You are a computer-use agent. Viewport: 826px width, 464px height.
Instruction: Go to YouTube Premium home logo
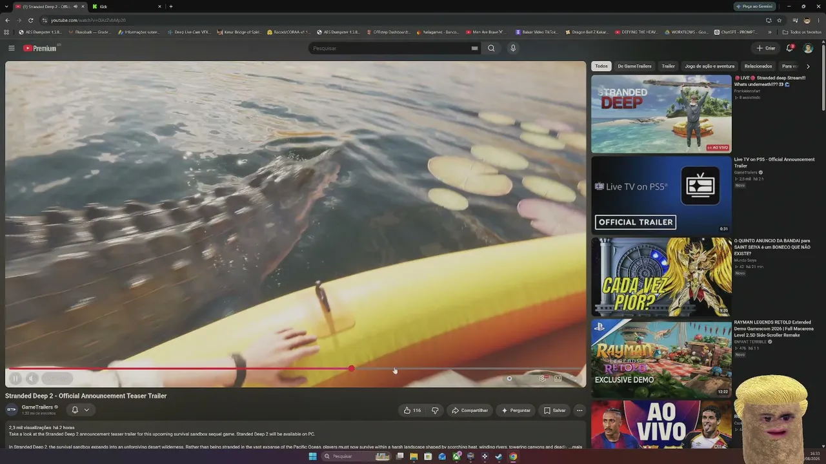point(40,48)
